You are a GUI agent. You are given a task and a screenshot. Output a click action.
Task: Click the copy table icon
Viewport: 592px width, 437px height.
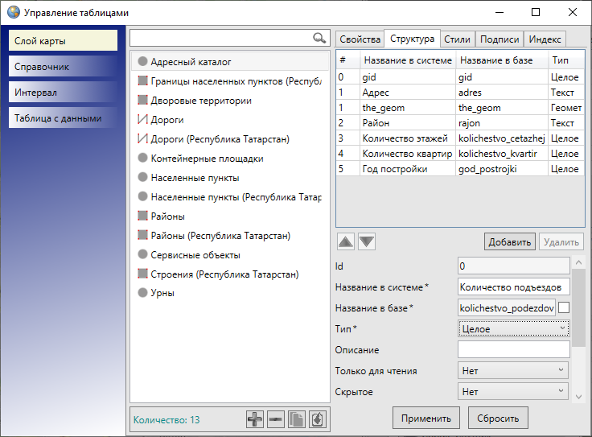click(297, 419)
